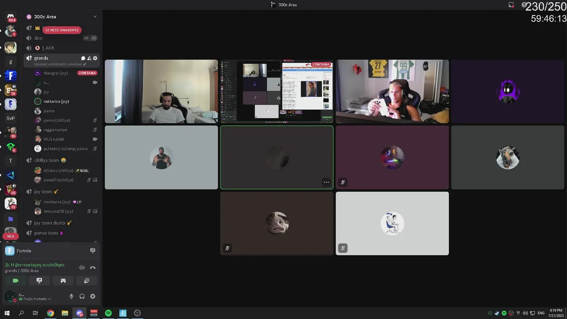This screenshot has width=567, height=319.
Task: Focus the purple avatar participant tile
Action: tap(508, 91)
